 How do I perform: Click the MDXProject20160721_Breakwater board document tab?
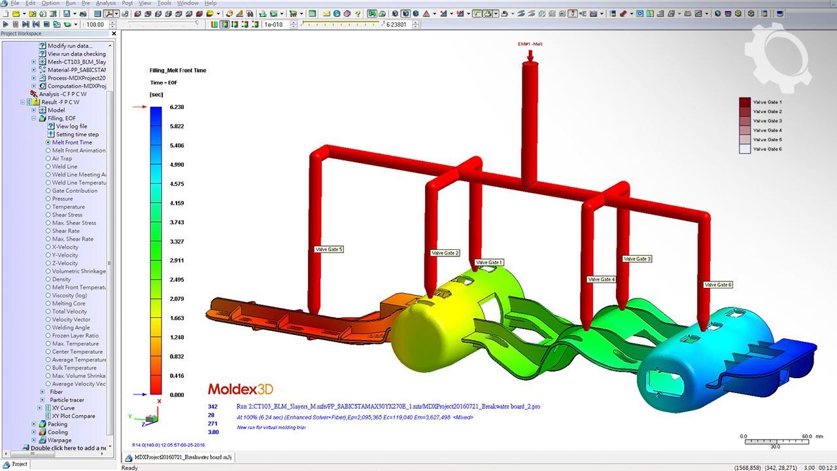click(179, 458)
